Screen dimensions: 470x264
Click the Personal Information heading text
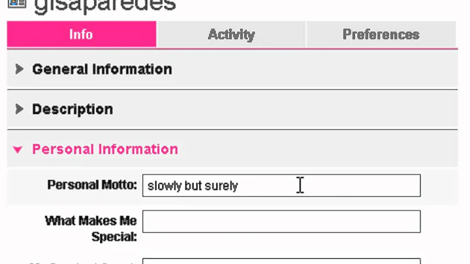point(105,149)
